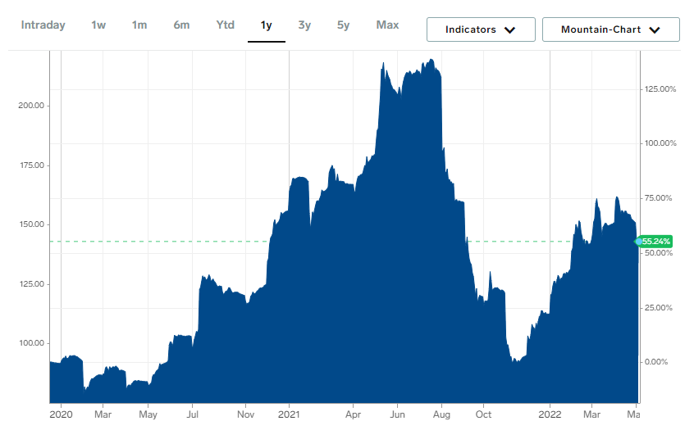Click the 2021 label on time axis
The image size is (694, 439).
pos(290,414)
